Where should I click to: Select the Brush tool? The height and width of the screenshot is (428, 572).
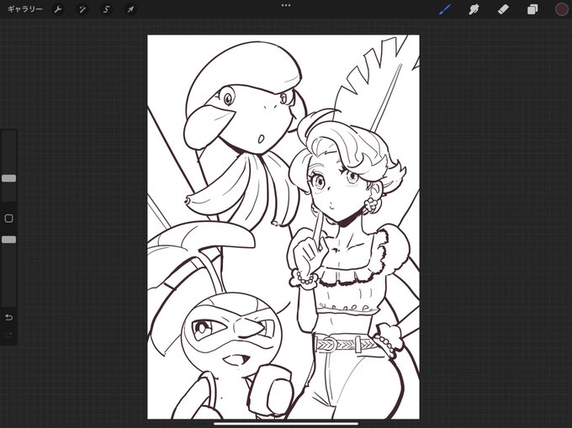445,9
